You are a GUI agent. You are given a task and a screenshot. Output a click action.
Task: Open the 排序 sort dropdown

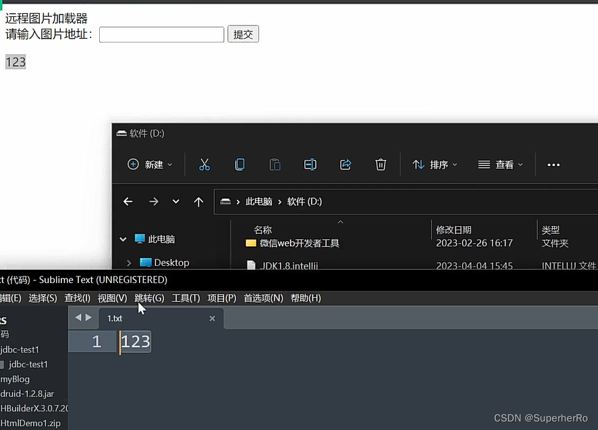tap(435, 164)
